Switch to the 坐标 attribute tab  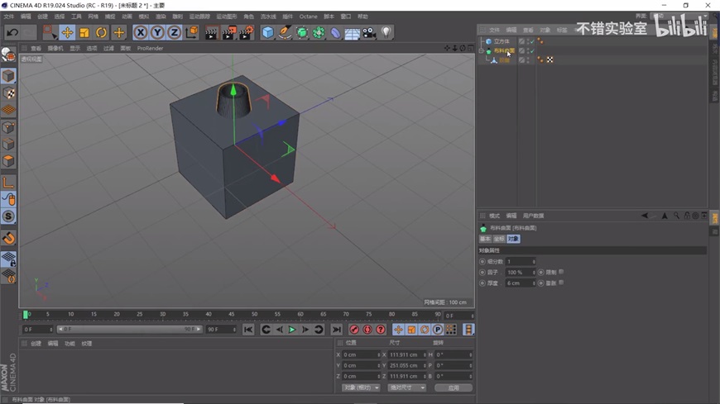point(499,239)
